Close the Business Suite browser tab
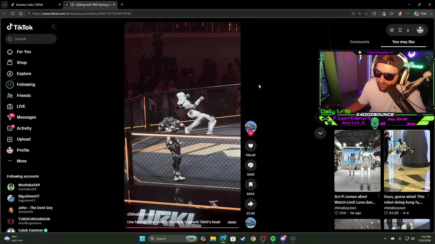This screenshot has width=435, height=244. [x=59, y=5]
